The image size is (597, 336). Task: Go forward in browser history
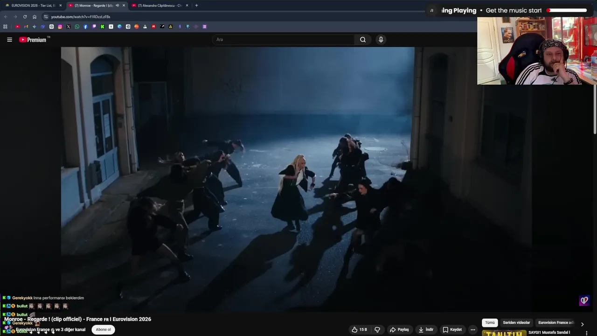15,17
